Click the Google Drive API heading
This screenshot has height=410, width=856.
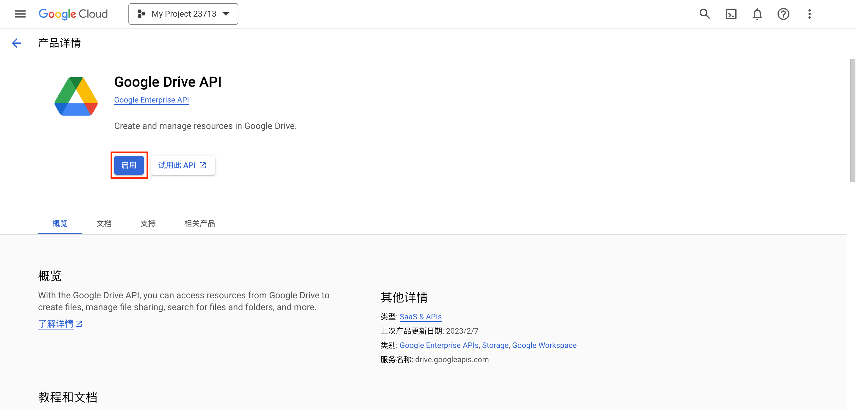(168, 82)
